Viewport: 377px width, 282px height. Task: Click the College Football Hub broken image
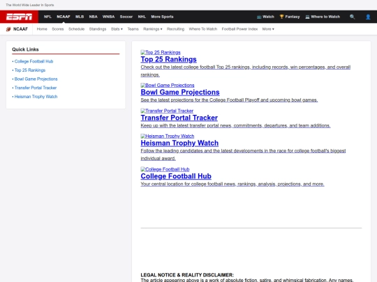(x=165, y=169)
